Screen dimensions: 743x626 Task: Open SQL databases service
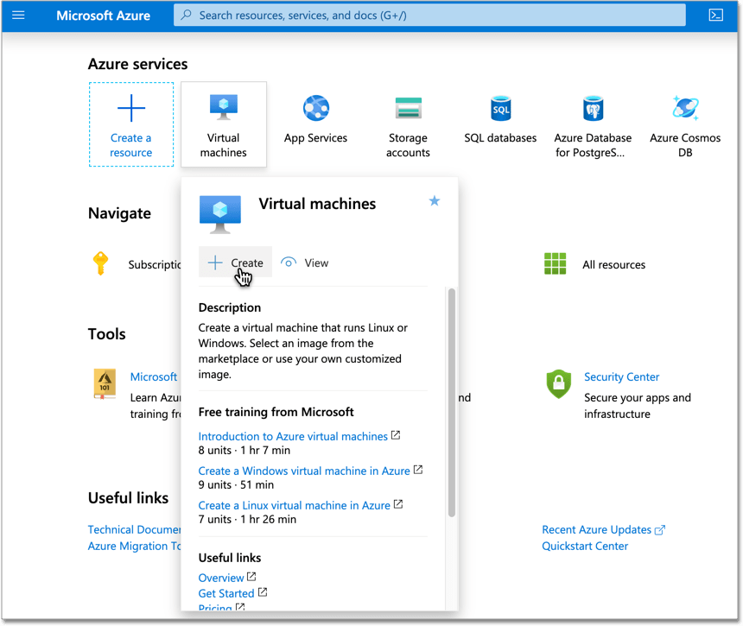click(x=500, y=109)
